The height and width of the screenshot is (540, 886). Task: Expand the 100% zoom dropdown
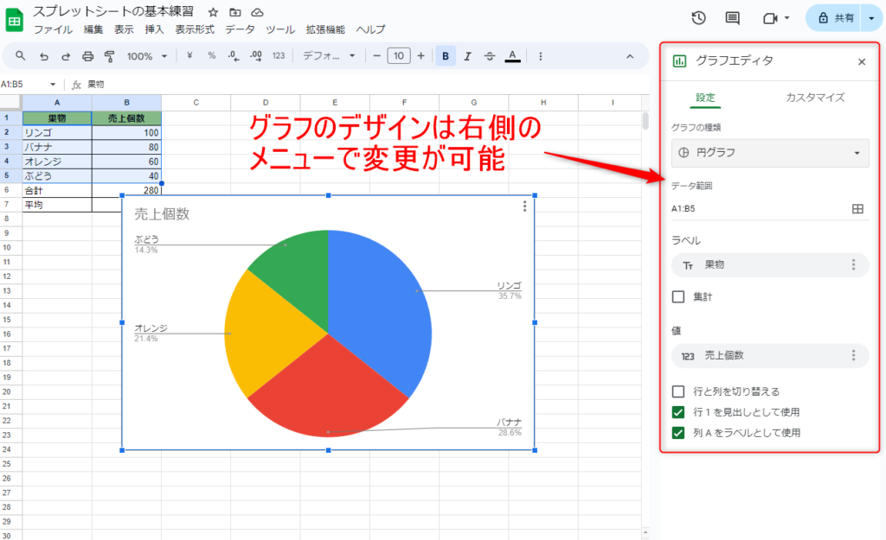click(144, 56)
